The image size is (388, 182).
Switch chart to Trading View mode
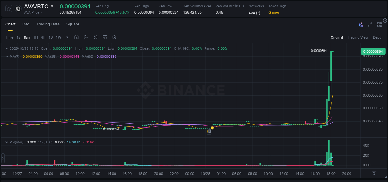(x=358, y=37)
